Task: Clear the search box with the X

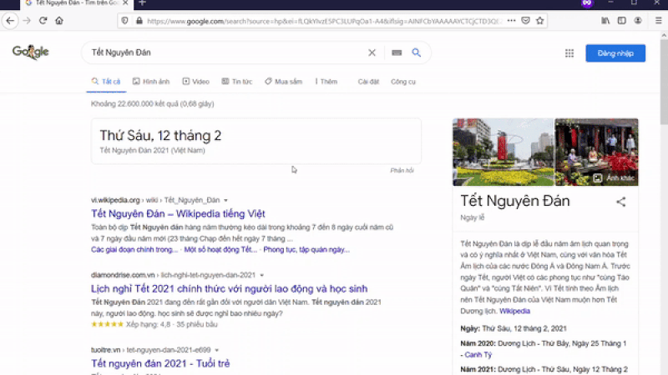Action: click(x=372, y=52)
